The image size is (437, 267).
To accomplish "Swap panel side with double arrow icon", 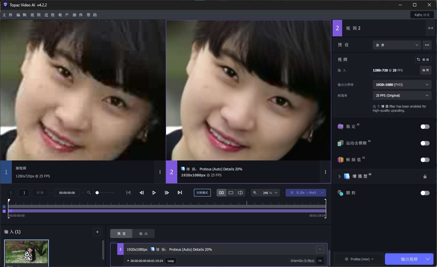I will tap(431, 28).
